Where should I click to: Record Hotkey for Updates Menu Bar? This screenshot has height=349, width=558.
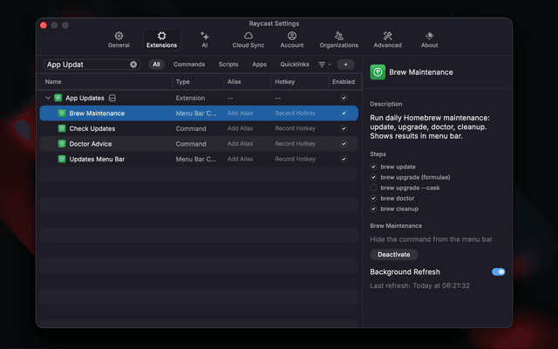tap(295, 159)
